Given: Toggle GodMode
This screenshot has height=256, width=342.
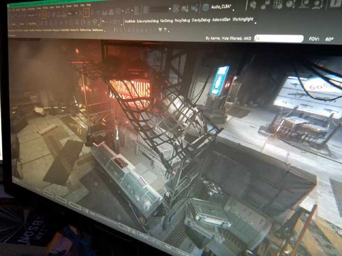Looking at the screenshot, I should (130, 21).
